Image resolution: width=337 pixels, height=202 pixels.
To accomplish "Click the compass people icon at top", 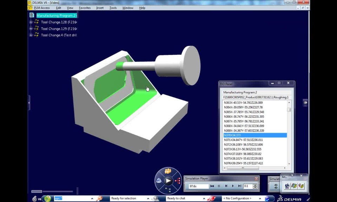I will (168, 171).
